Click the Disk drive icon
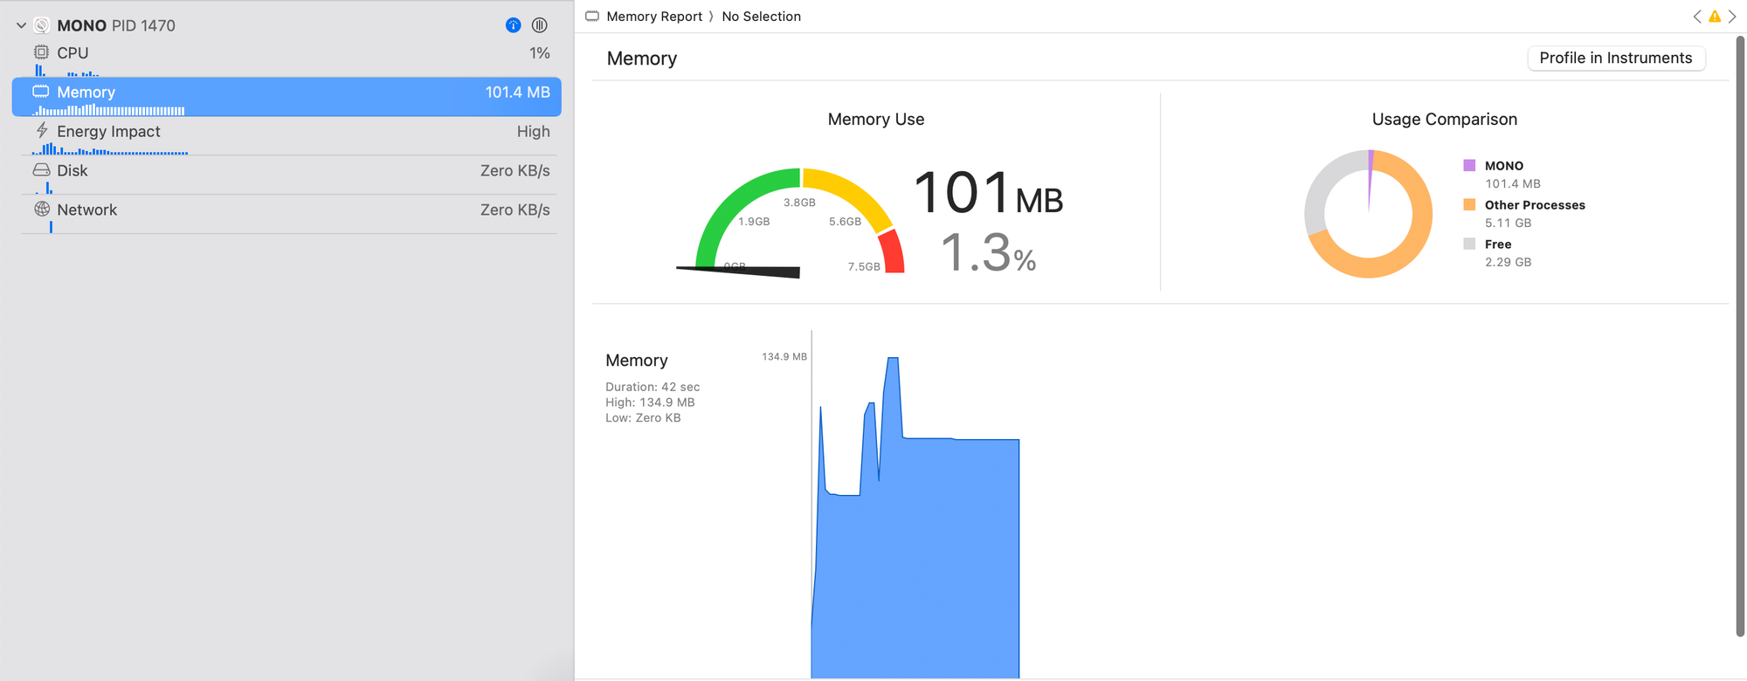The height and width of the screenshot is (681, 1747). [x=41, y=170]
